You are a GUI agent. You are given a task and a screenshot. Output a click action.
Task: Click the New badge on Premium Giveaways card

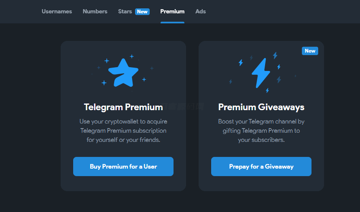click(310, 51)
